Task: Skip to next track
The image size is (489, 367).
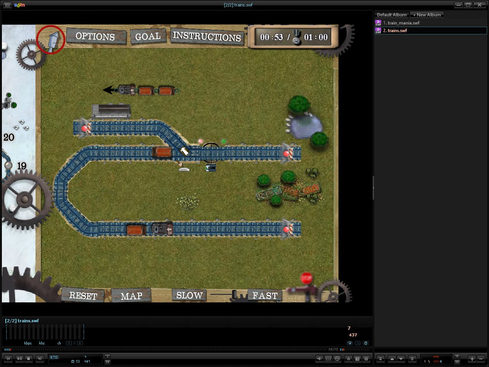Action: (x=40, y=359)
